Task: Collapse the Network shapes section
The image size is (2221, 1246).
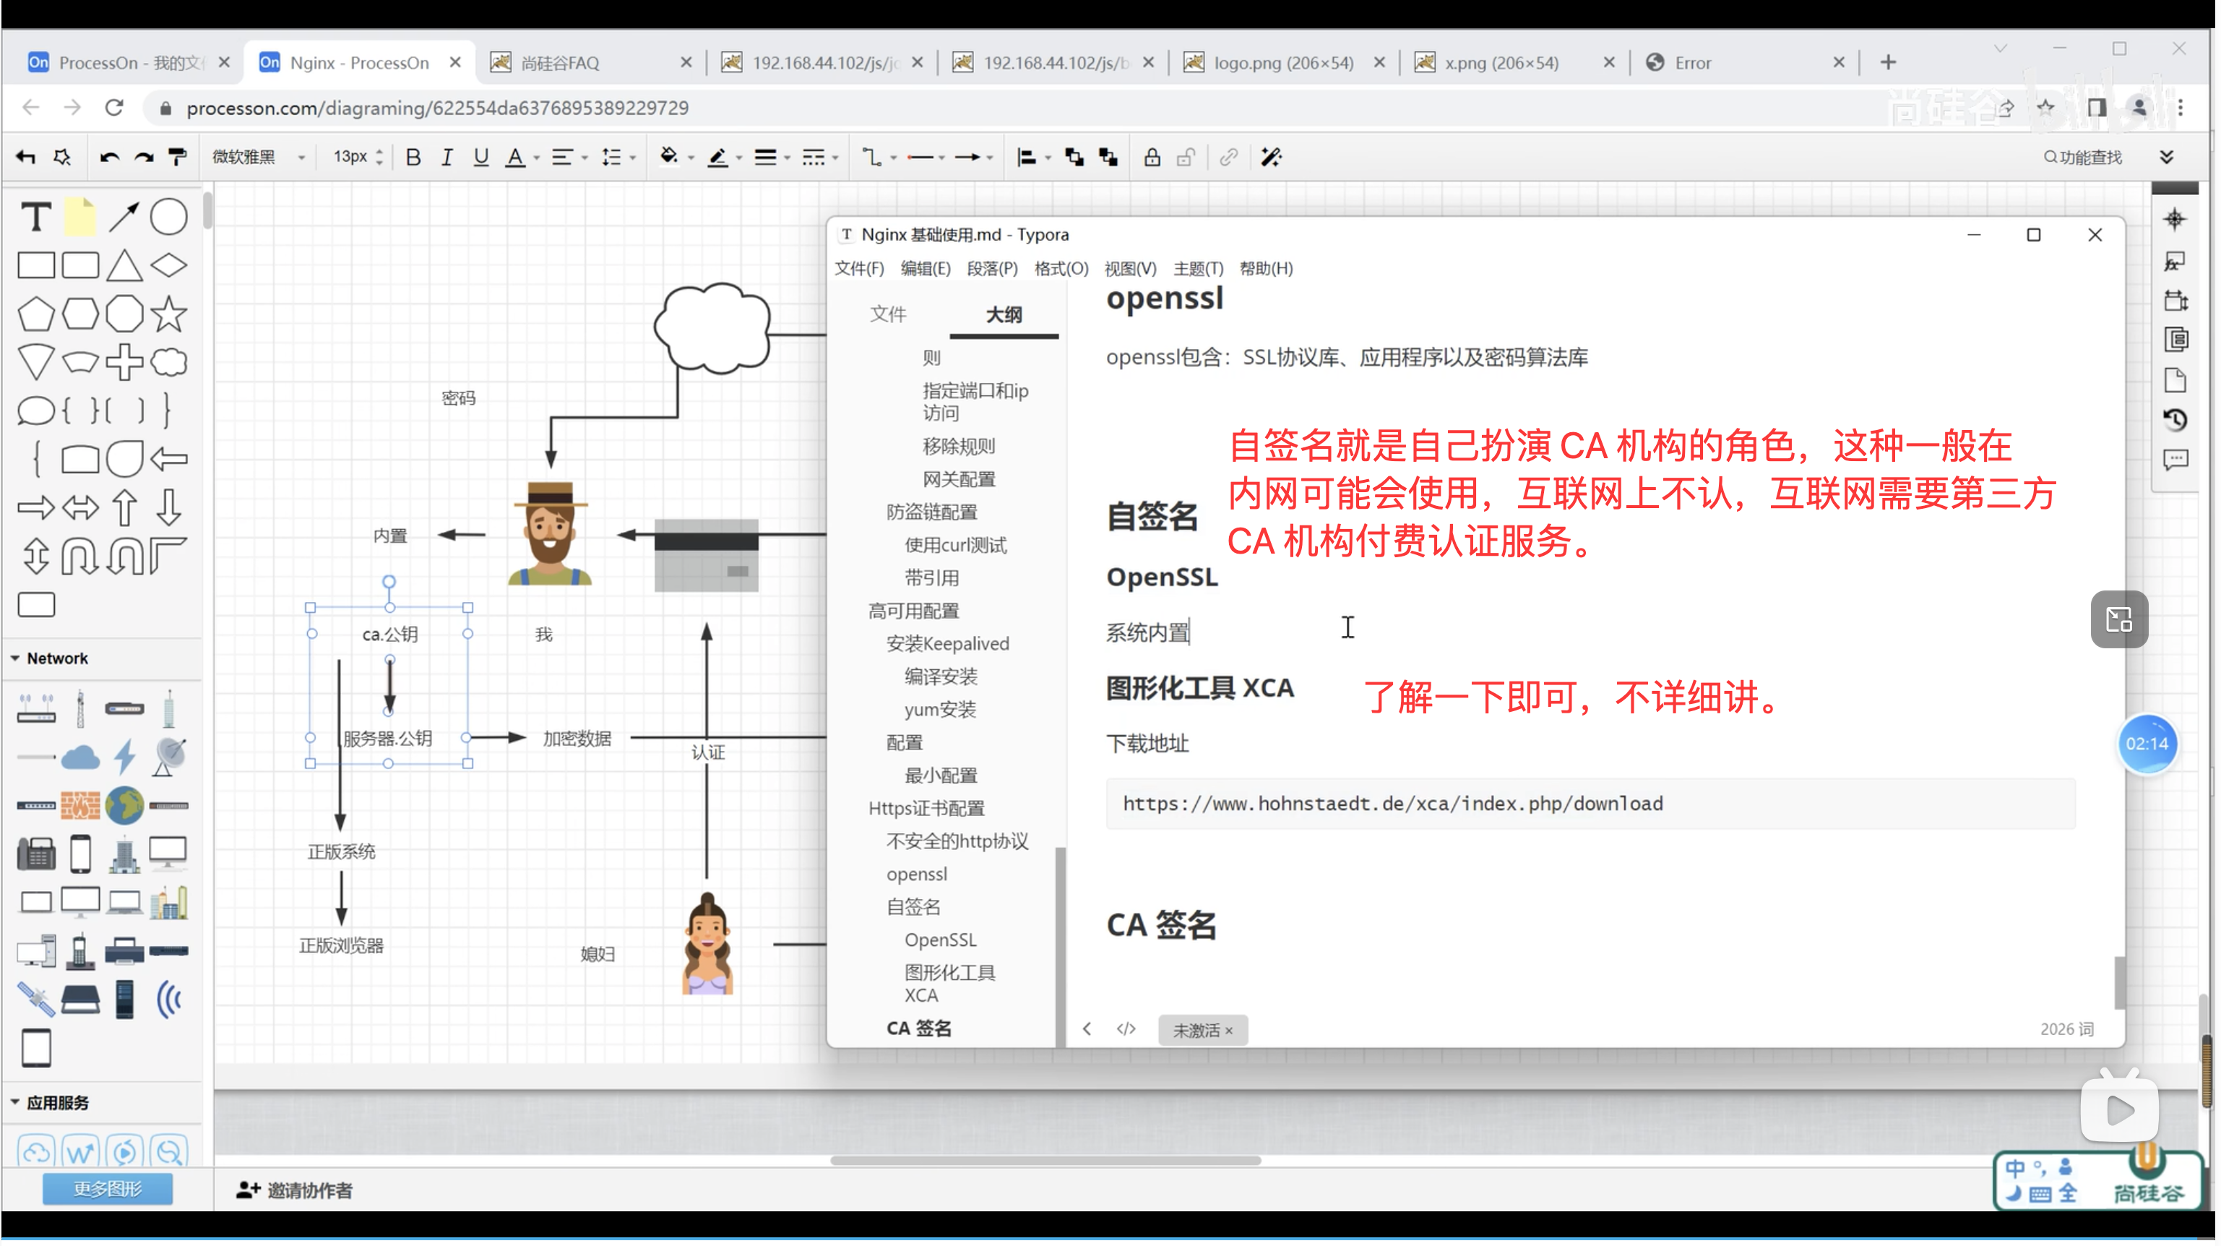Action: click(15, 658)
